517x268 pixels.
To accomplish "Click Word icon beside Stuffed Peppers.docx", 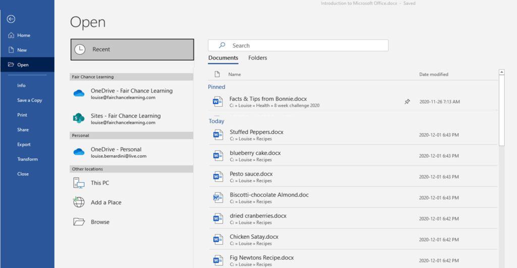I will [218, 135].
